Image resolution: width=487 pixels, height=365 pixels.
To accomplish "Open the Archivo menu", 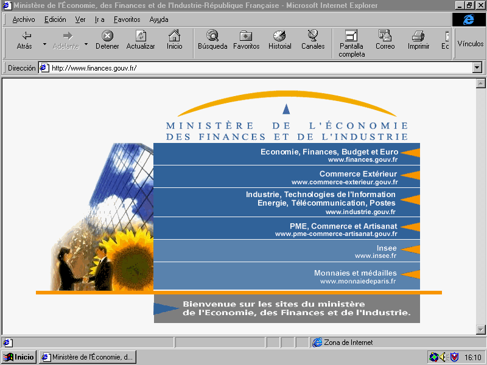I will pyautogui.click(x=24, y=19).
